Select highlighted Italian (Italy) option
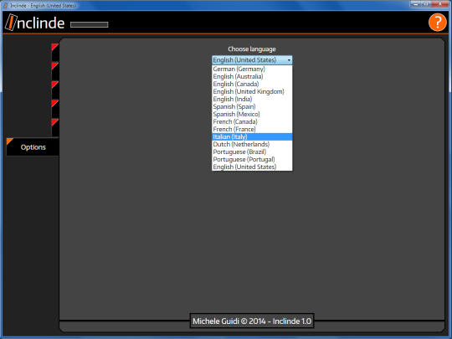 252,136
